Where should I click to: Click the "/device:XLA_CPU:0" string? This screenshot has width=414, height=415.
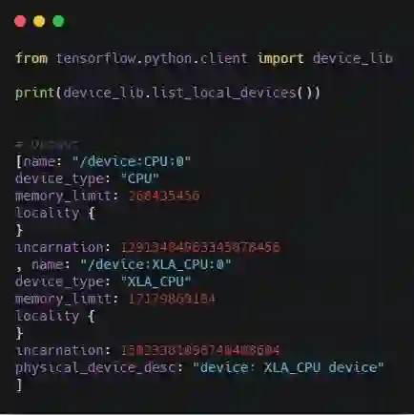coord(155,264)
